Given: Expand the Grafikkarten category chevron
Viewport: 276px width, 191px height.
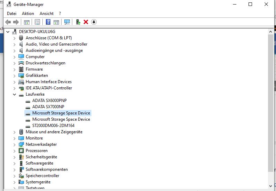Looking at the screenshot, I should (x=15, y=76).
